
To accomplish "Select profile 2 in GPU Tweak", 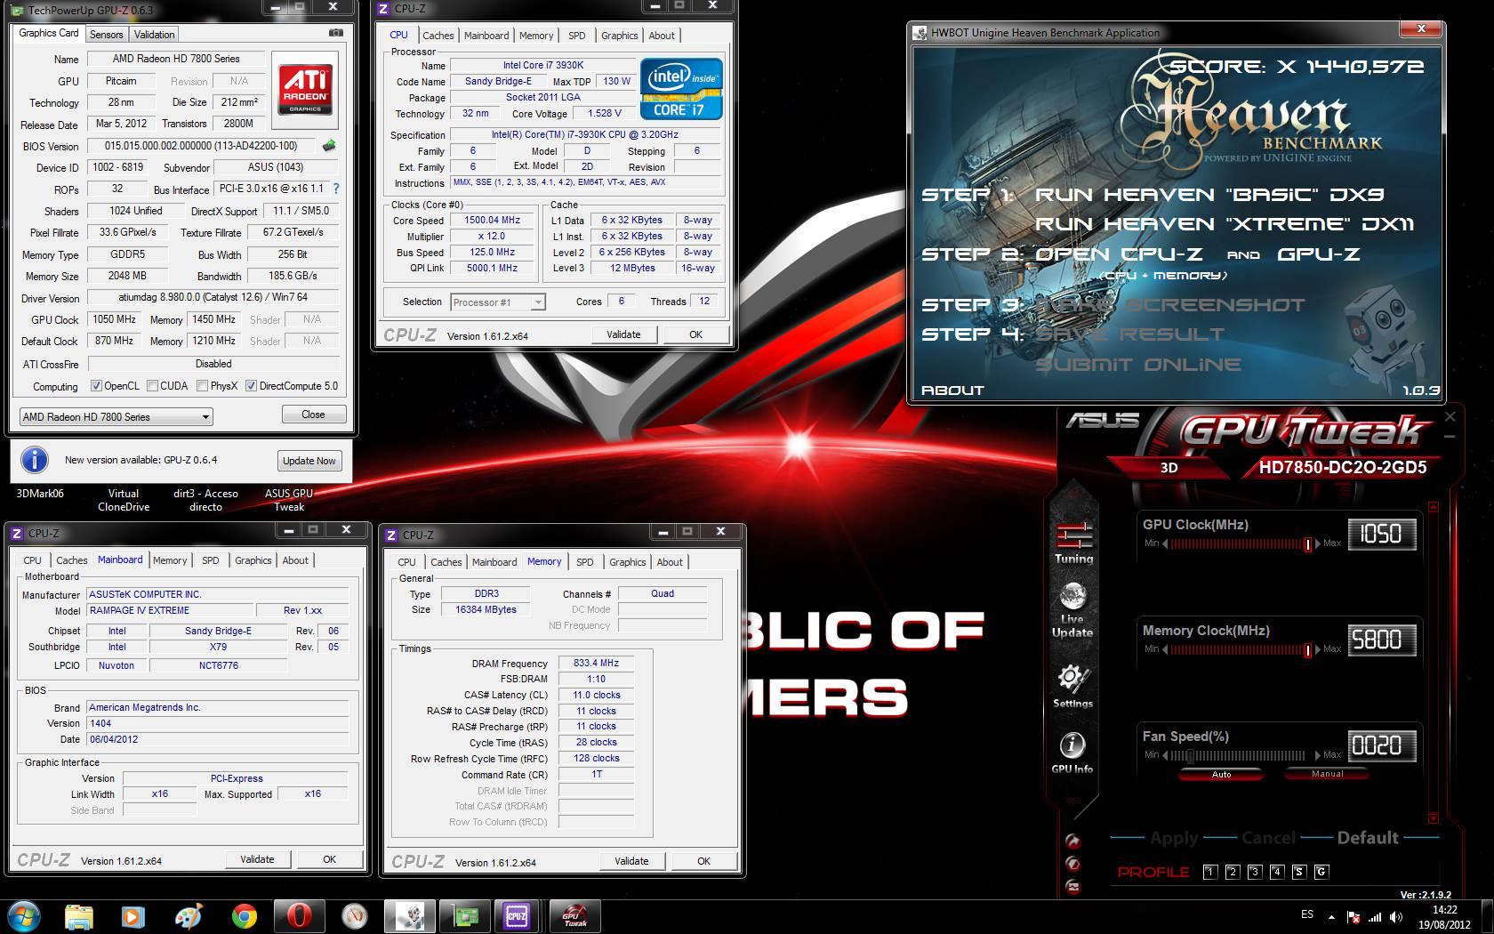I will point(1232,872).
